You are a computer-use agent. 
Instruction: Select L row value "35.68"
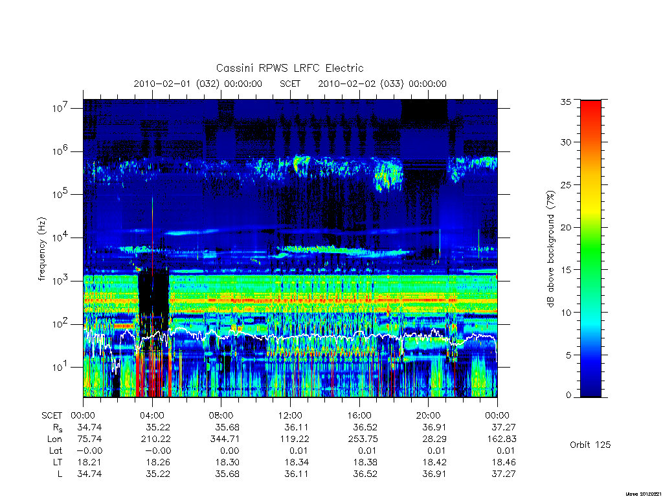click(x=227, y=474)
